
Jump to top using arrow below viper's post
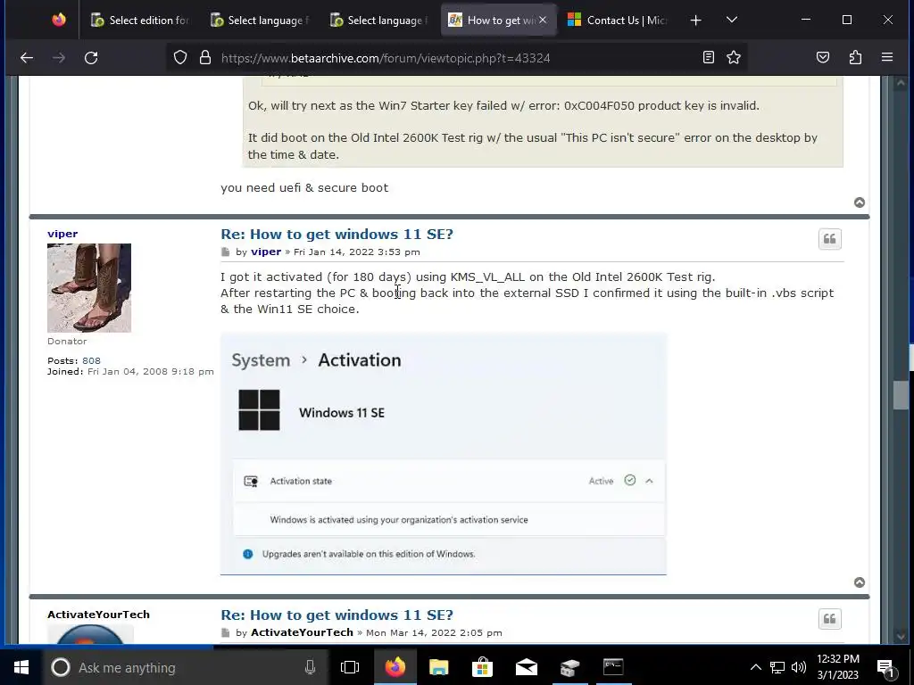pos(860,582)
